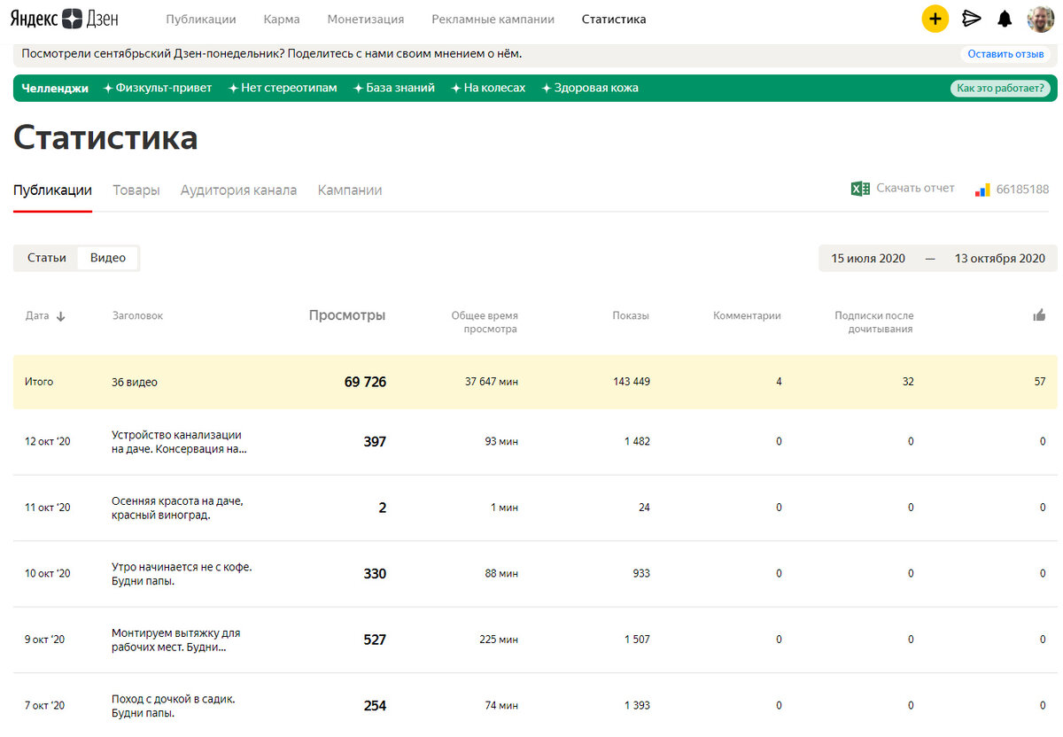
Task: Switch to Статьи toggle
Action: click(47, 258)
